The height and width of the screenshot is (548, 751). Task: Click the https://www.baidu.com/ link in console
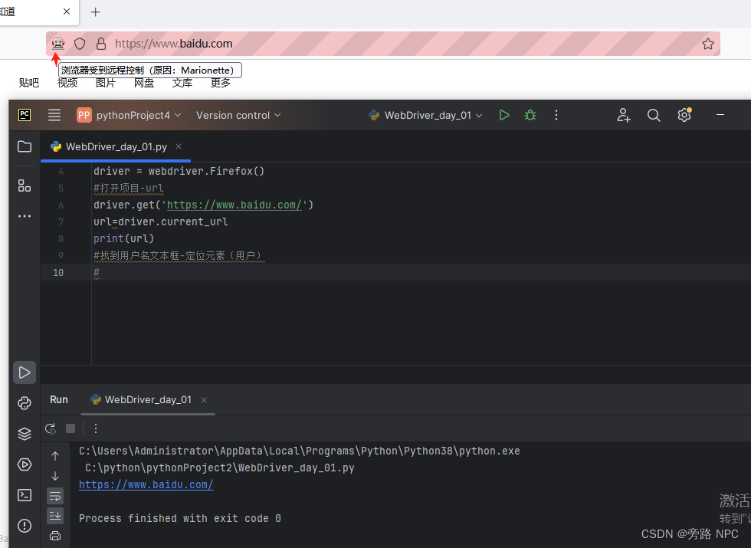(x=146, y=484)
